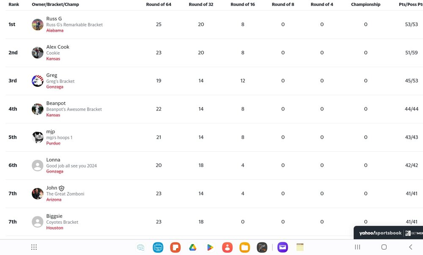Click the Round of 32 column header
423x255 pixels.
coord(201,4)
